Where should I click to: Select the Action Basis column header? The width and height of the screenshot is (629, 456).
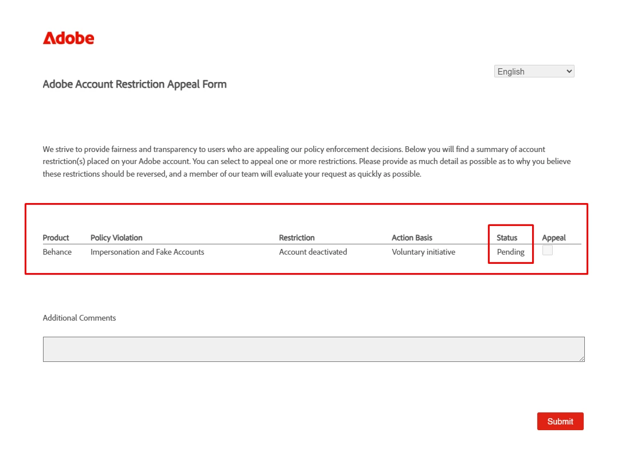412,237
